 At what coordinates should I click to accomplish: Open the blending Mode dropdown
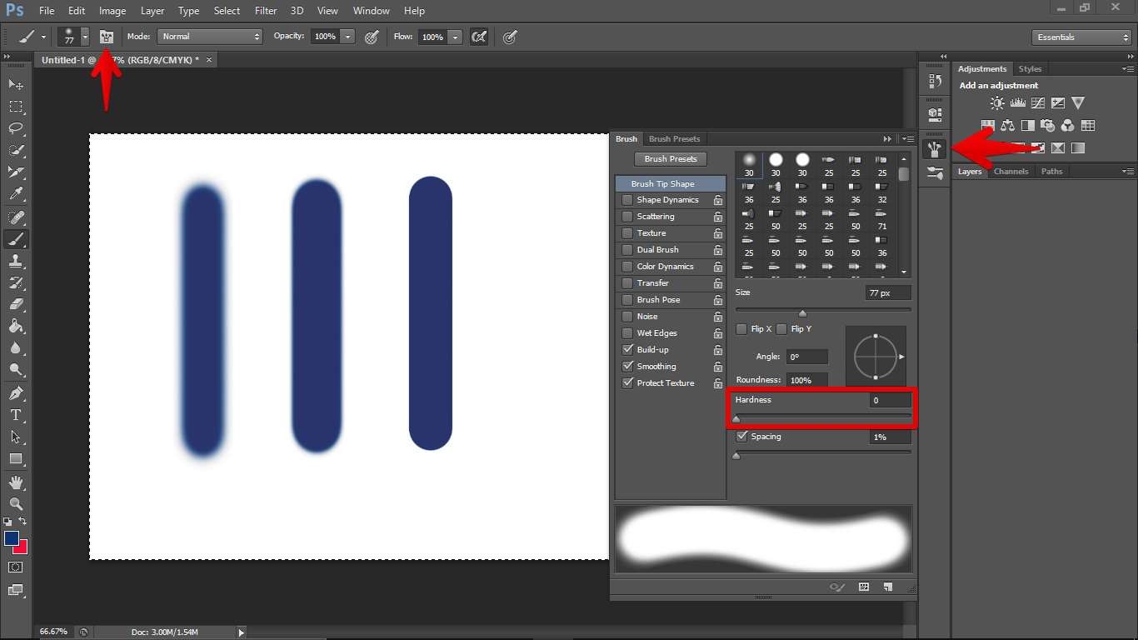pos(211,37)
